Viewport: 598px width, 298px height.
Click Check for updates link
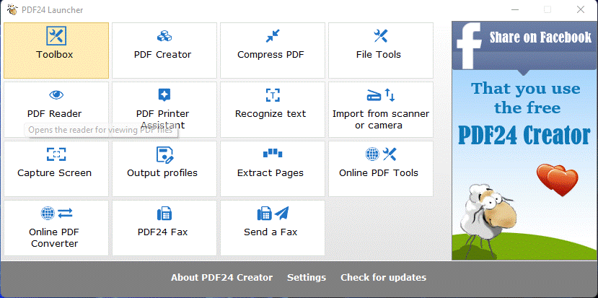[383, 278]
